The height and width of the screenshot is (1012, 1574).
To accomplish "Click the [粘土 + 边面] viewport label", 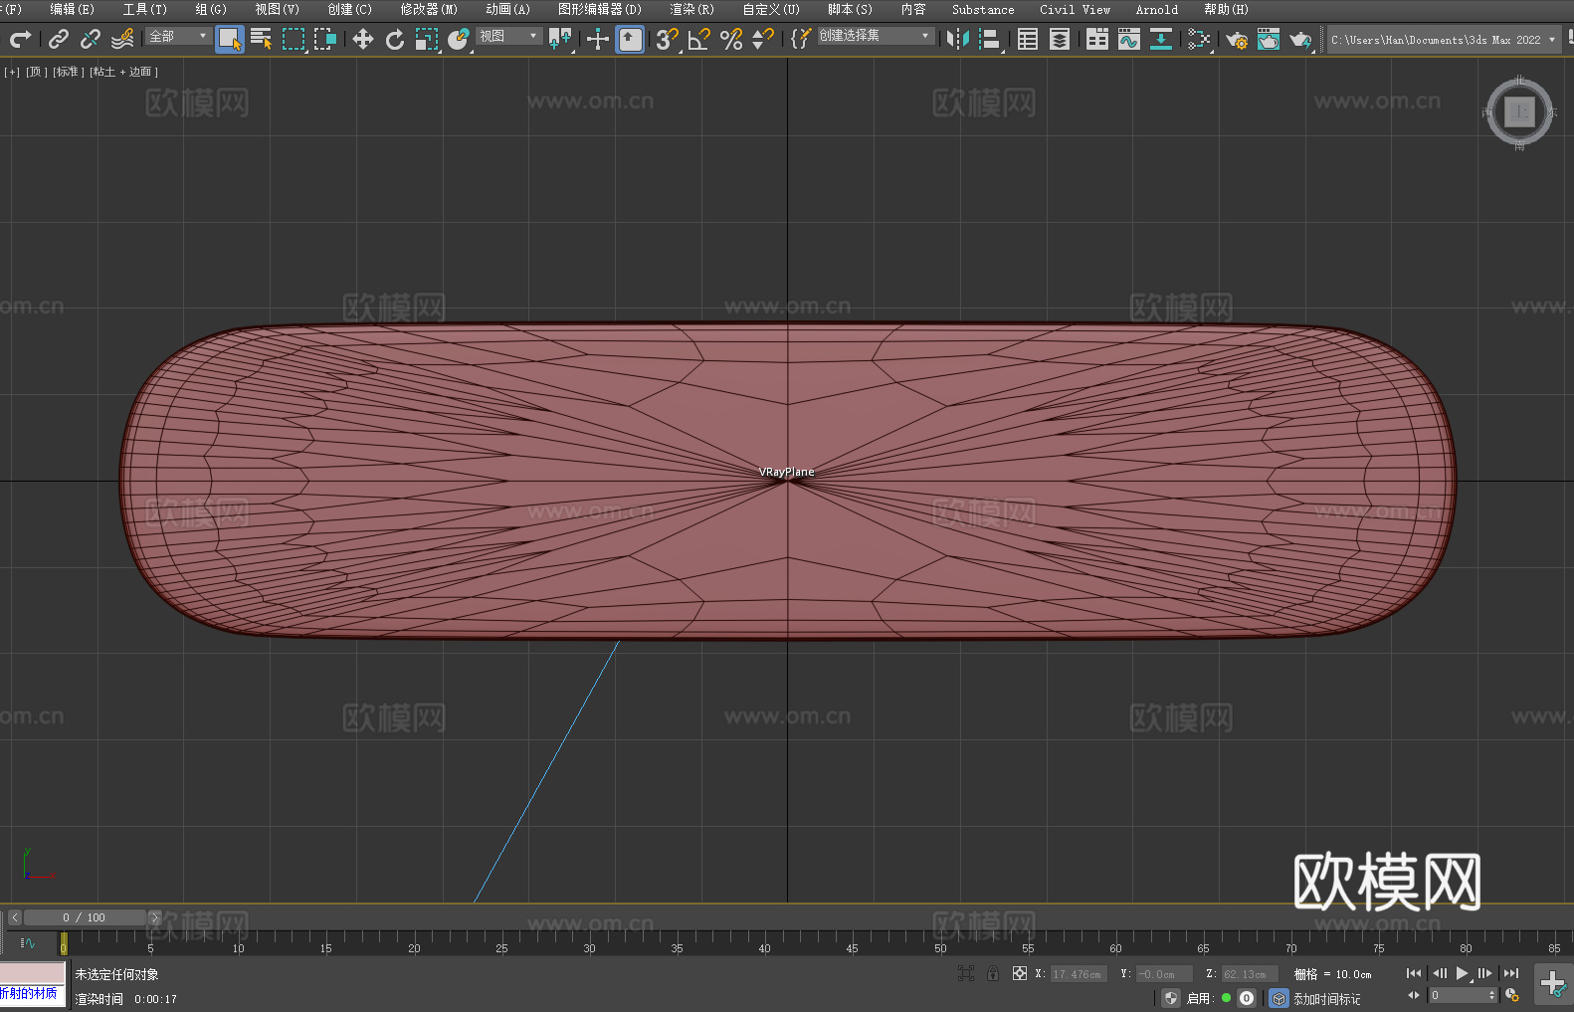I will pyautogui.click(x=124, y=72).
